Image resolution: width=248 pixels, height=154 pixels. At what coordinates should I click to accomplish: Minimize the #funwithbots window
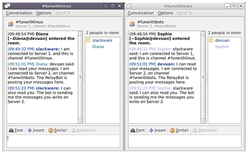[x=227, y=6]
